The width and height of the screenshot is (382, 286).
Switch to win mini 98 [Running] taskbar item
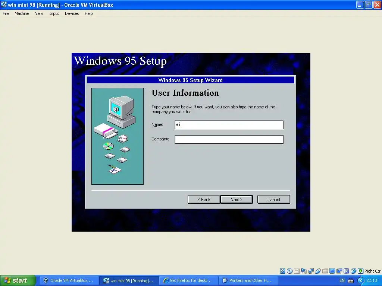[129, 280]
